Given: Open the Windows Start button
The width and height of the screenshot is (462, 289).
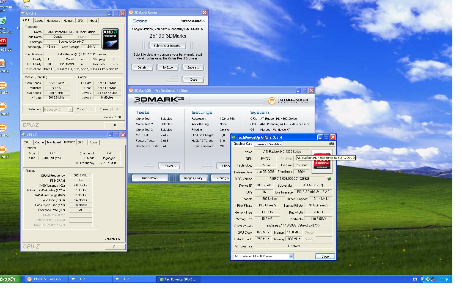Looking at the screenshot, I should pos(10,279).
